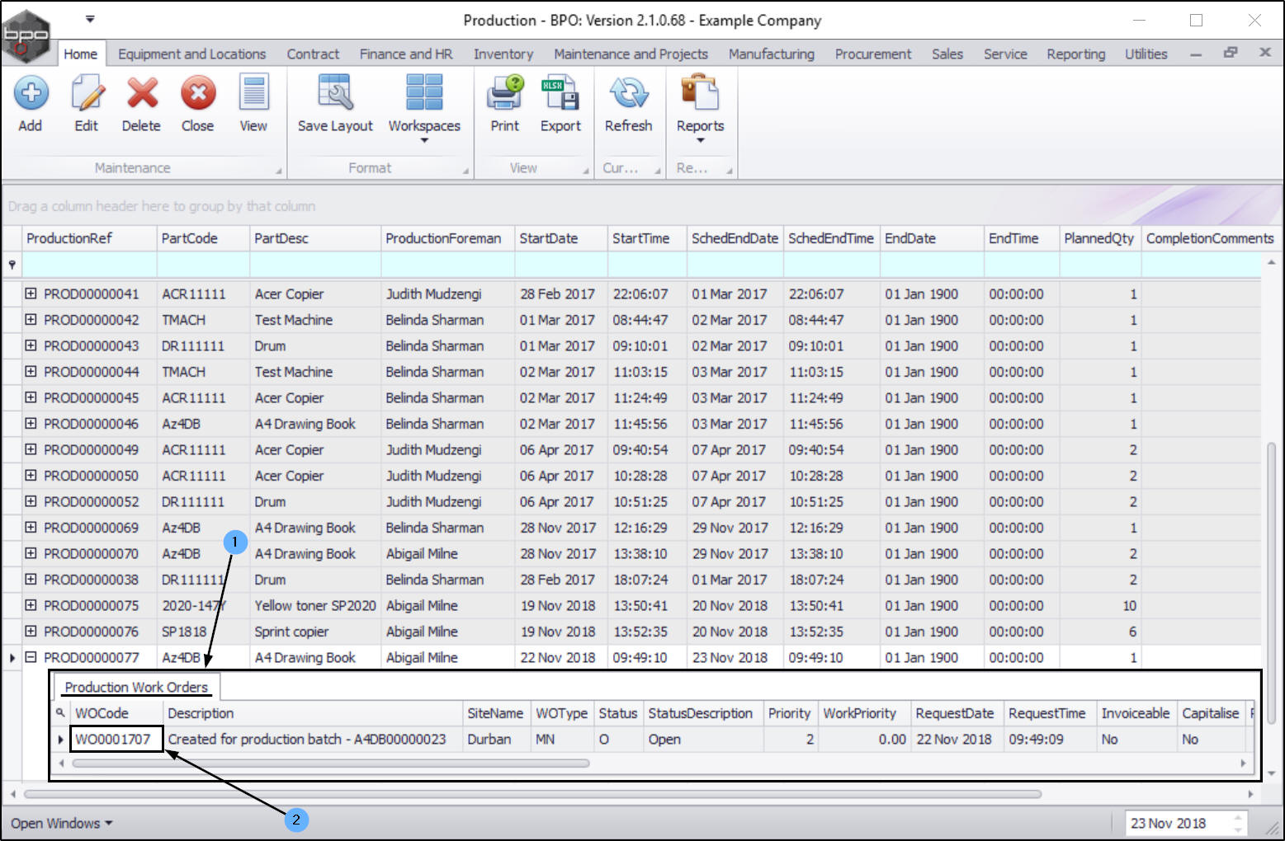Click the ProductionRef filter row cell
This screenshot has height=841, width=1285.
pyautogui.click(x=89, y=265)
